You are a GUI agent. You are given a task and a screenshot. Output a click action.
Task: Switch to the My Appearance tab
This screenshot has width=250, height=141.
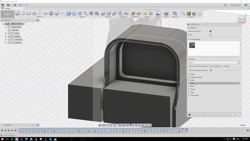coord(216,66)
